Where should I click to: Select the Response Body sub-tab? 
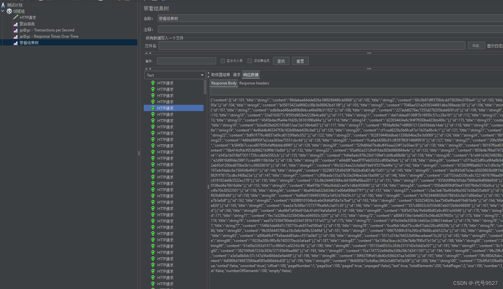tap(224, 83)
